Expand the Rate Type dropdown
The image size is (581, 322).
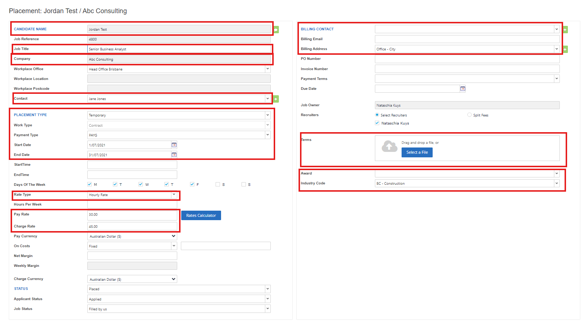174,195
